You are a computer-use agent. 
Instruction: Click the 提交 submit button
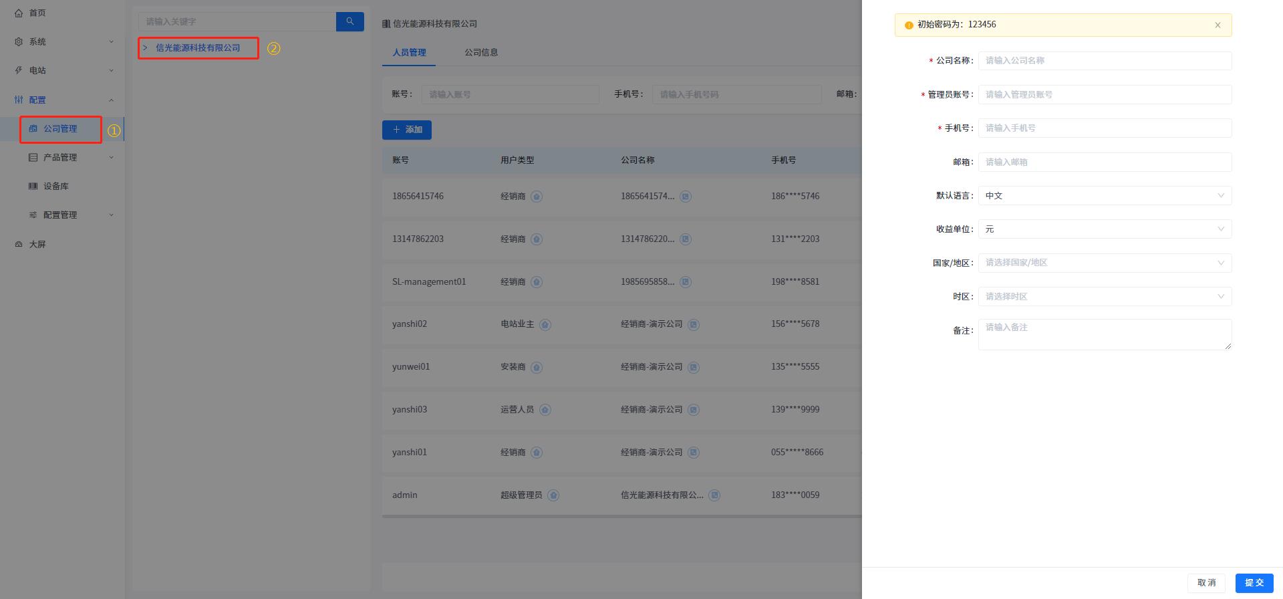coord(1254,582)
